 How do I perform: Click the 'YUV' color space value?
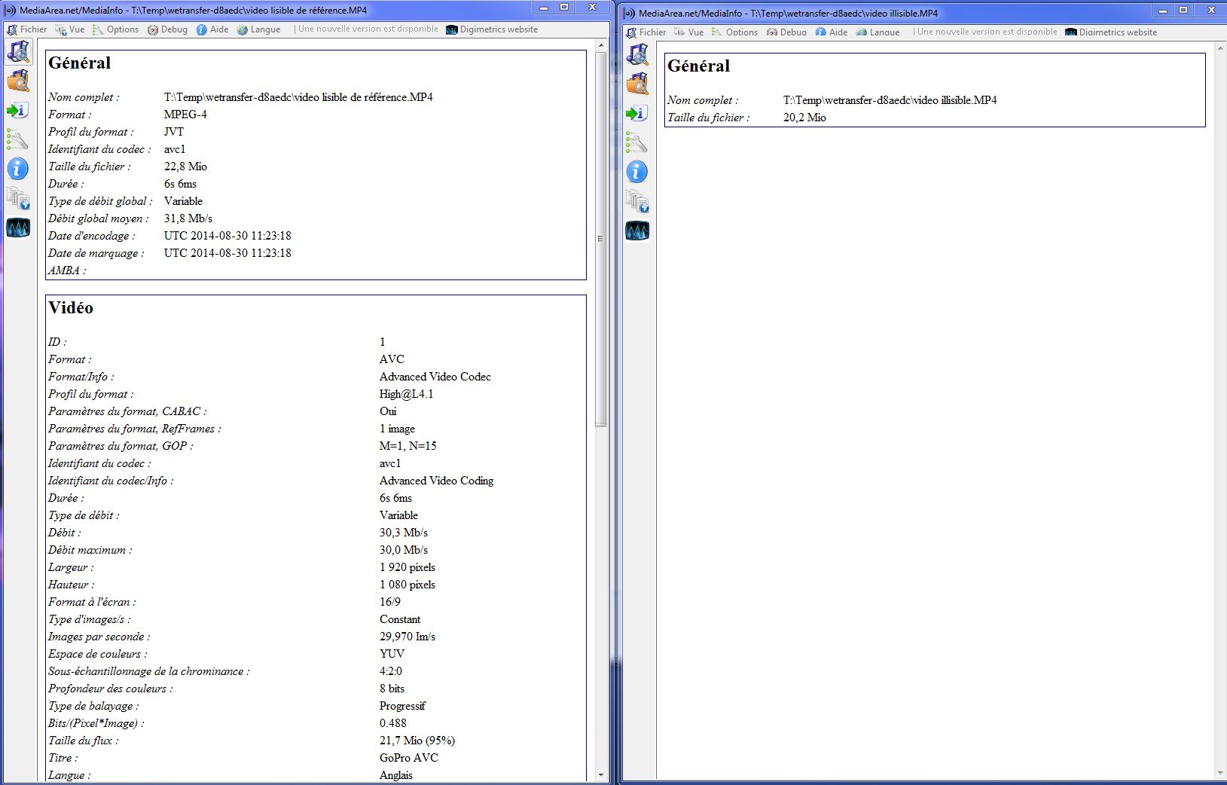tap(392, 654)
